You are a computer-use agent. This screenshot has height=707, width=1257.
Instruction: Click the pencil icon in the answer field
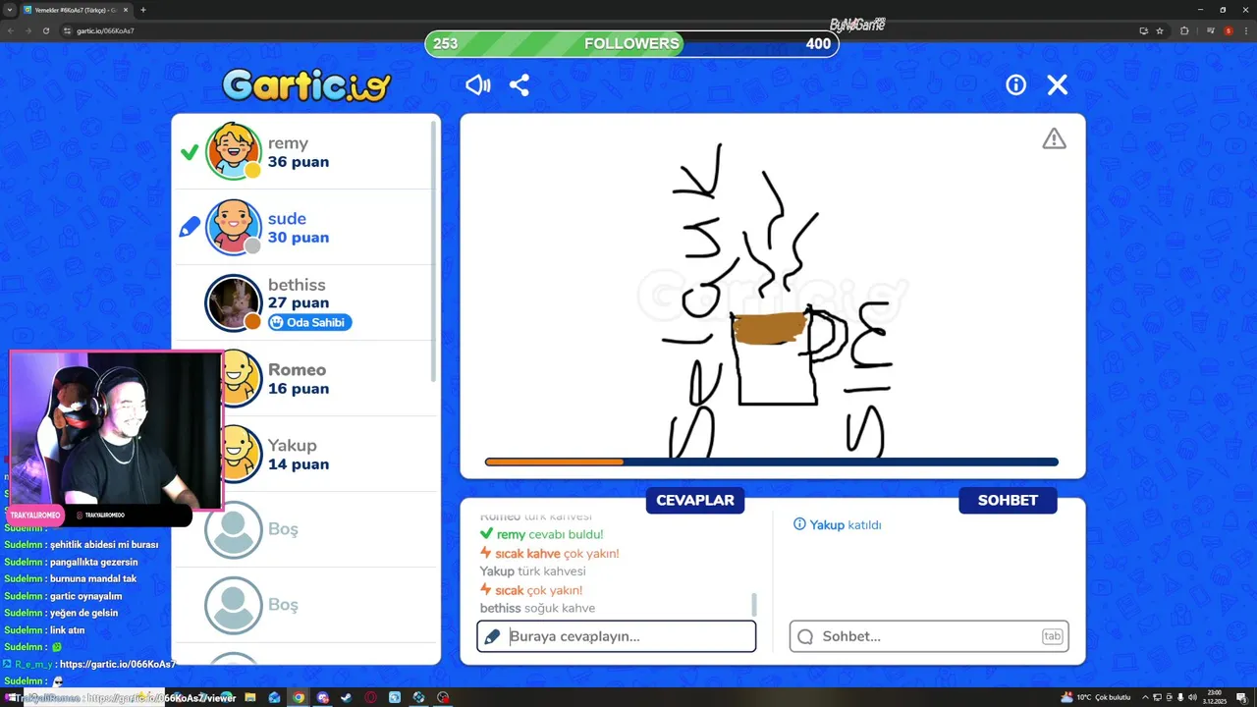point(492,636)
